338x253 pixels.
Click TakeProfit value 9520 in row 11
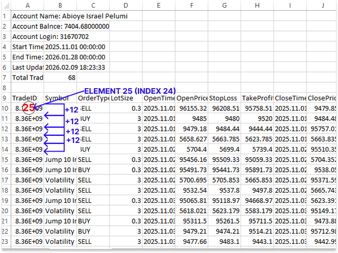tap(257, 119)
